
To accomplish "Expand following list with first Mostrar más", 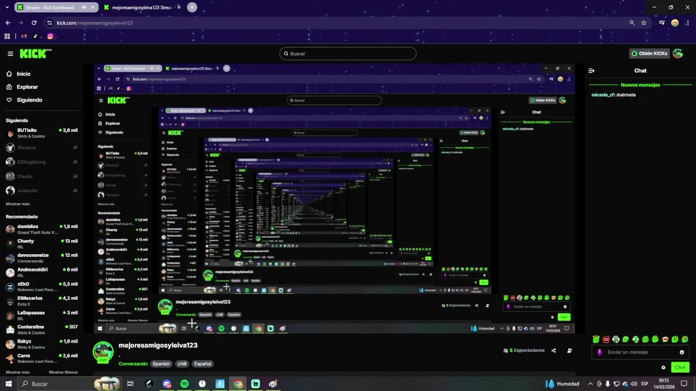I will coord(17,204).
